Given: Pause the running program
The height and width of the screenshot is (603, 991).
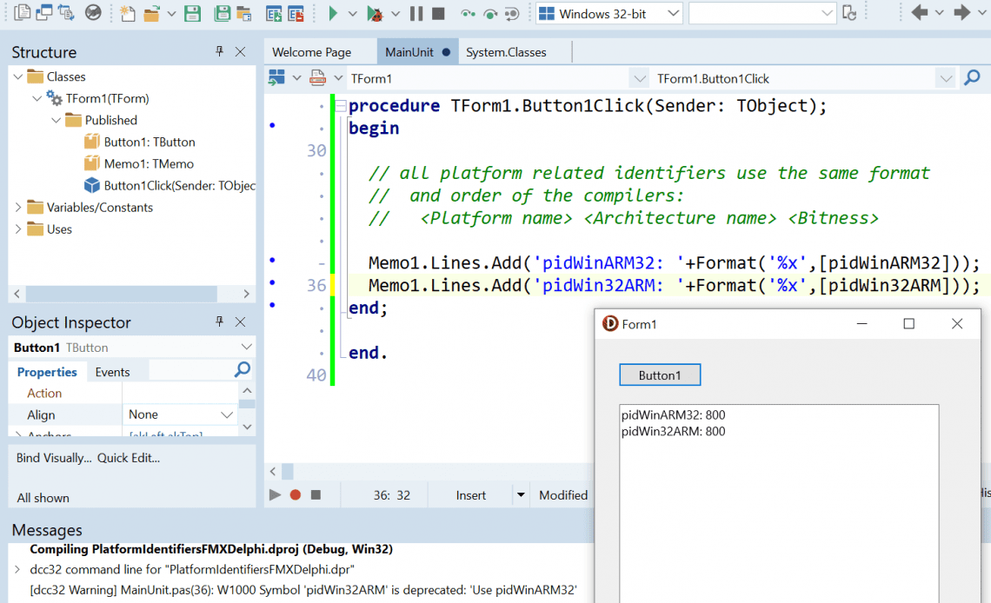Looking at the screenshot, I should 416,13.
